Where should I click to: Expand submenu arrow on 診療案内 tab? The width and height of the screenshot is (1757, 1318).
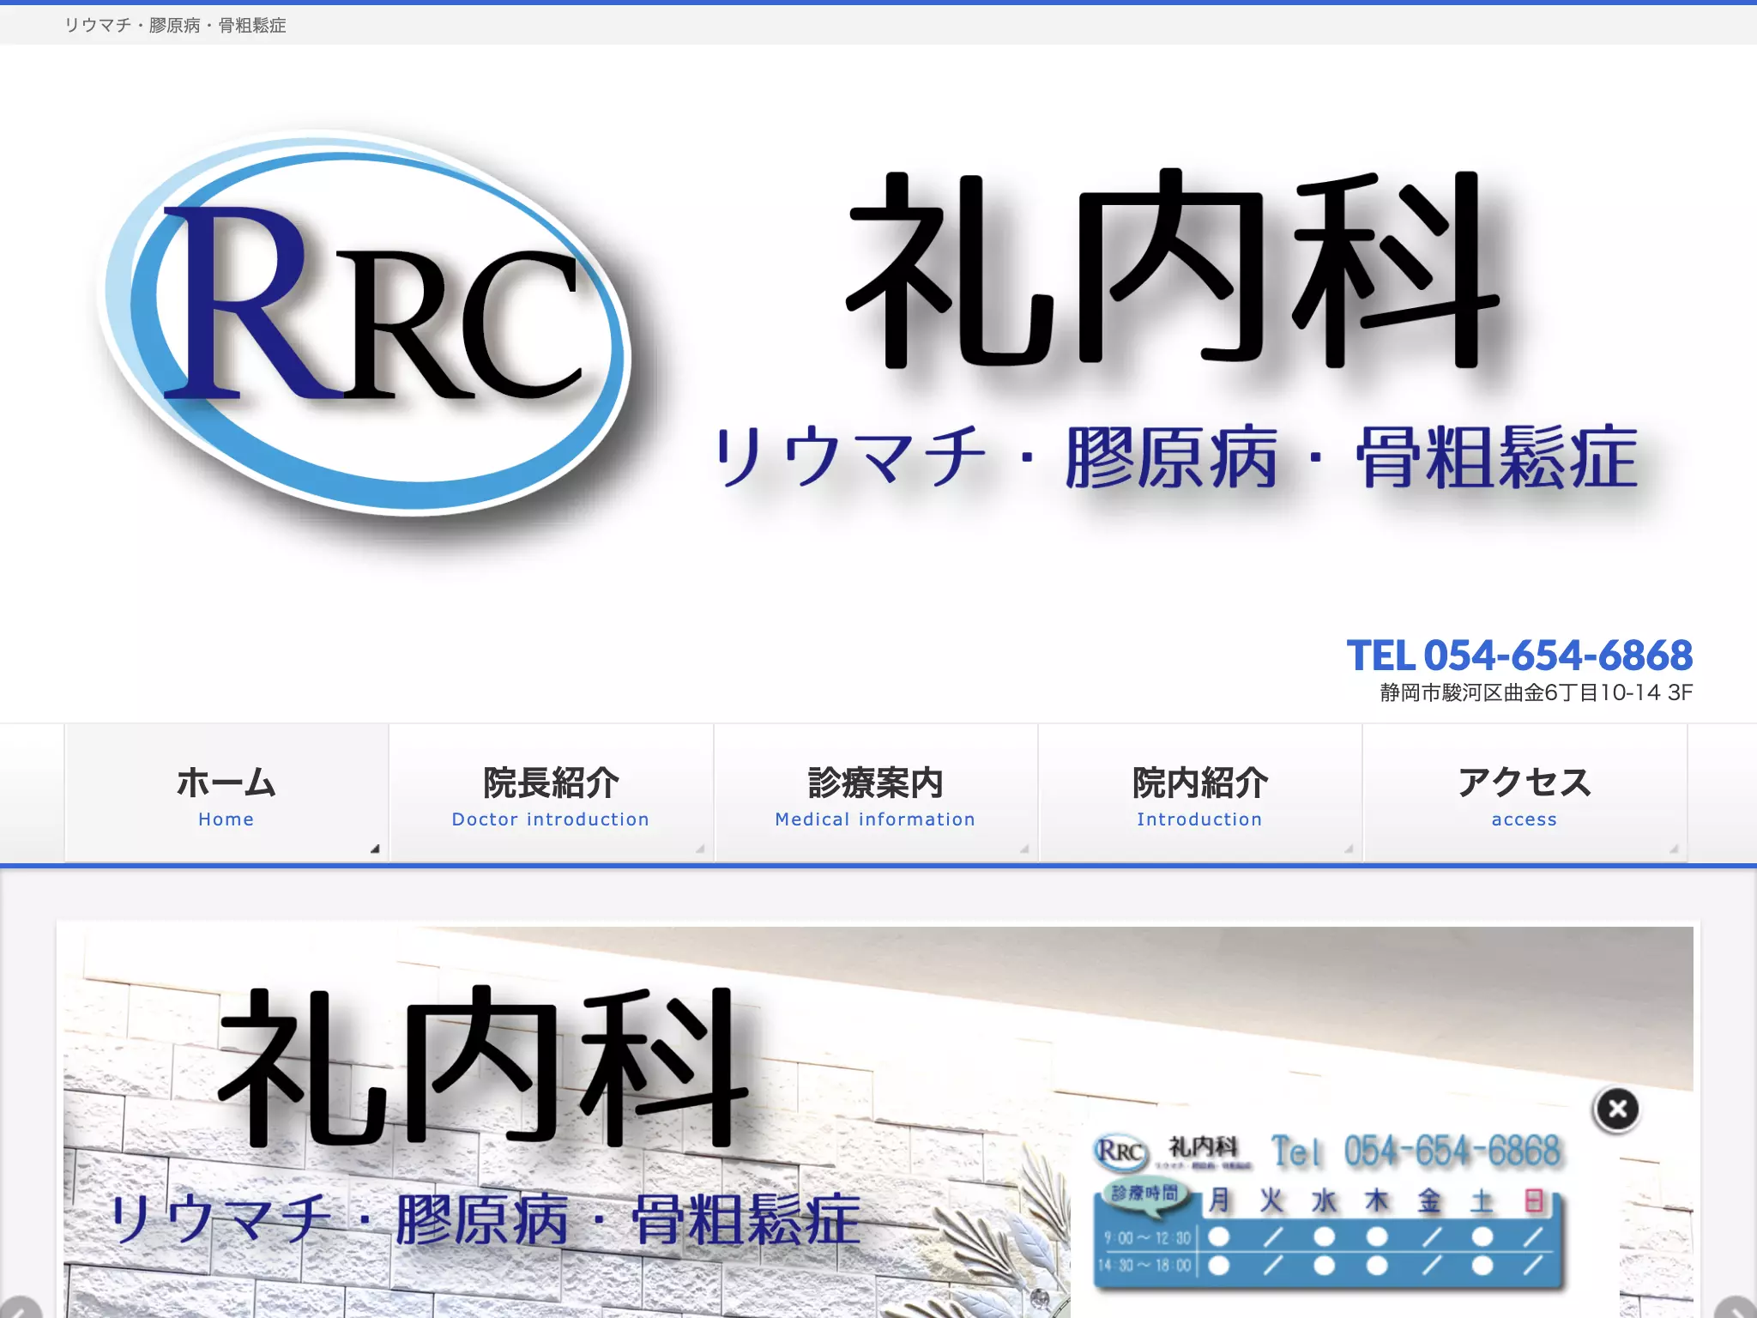pyautogui.click(x=1024, y=849)
